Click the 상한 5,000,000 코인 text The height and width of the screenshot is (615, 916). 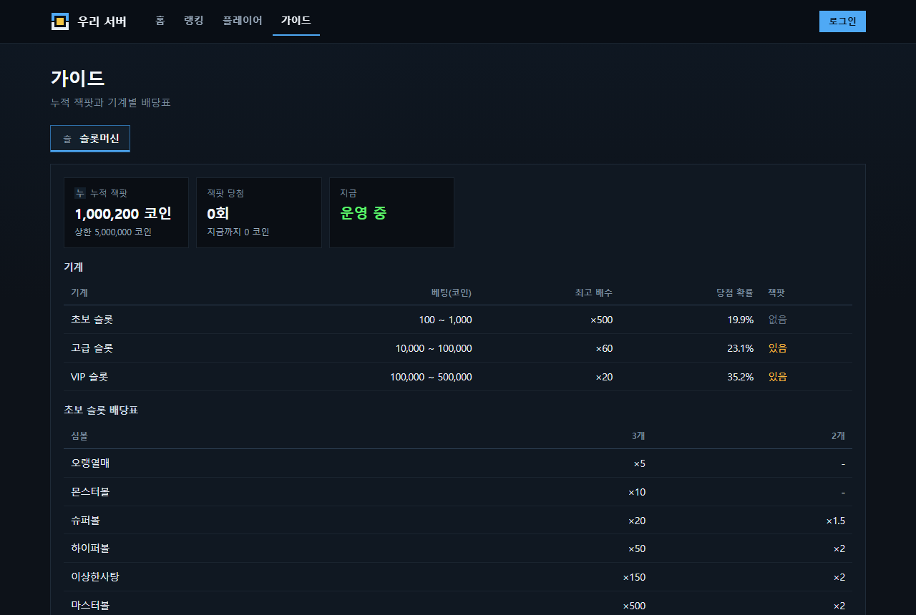point(113,232)
